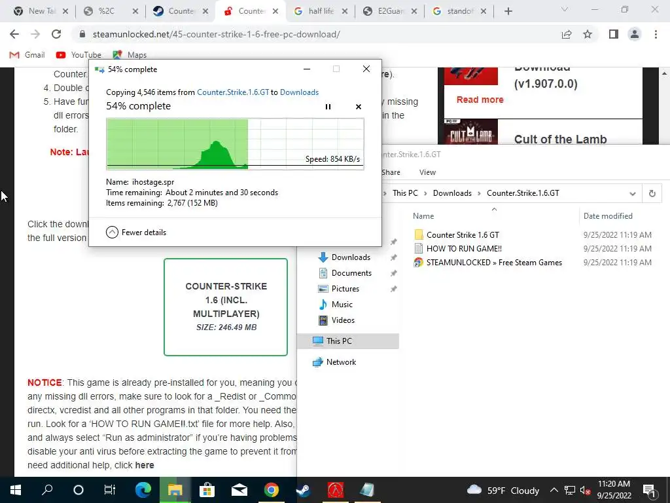Screen dimensions: 670x503
Task: Open Chrome three-dot menu
Action: [656, 34]
